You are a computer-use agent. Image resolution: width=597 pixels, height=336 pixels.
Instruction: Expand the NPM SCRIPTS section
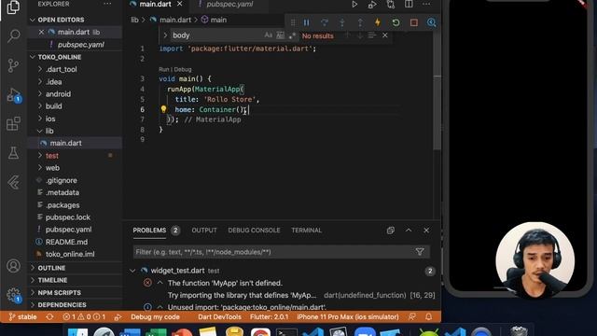[x=59, y=292]
